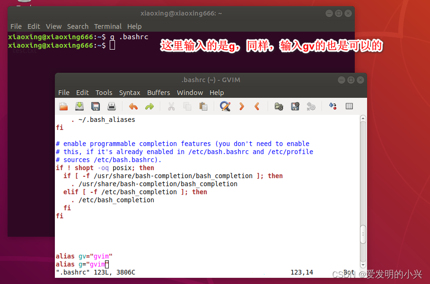Click the 123,14 cursor position in status line

(302, 273)
